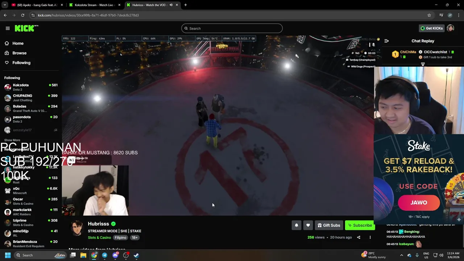This screenshot has height=261, width=464.
Task: Open the user profile avatar menu
Action: [451, 28]
